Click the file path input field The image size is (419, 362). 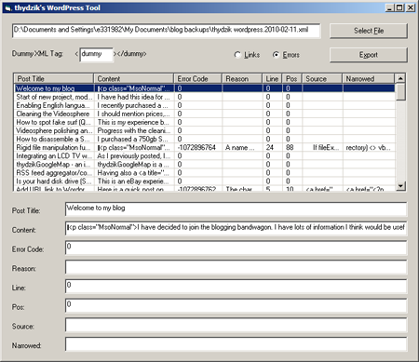pos(167,31)
